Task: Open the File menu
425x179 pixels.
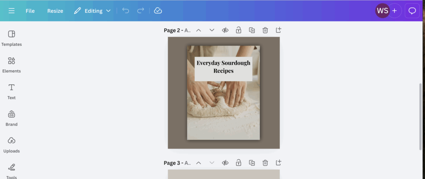Action: pos(30,11)
